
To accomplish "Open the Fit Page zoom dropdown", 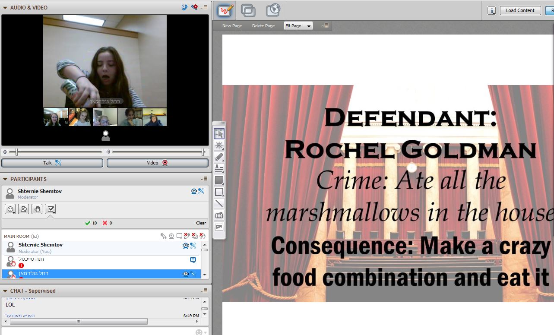I will coord(298,26).
